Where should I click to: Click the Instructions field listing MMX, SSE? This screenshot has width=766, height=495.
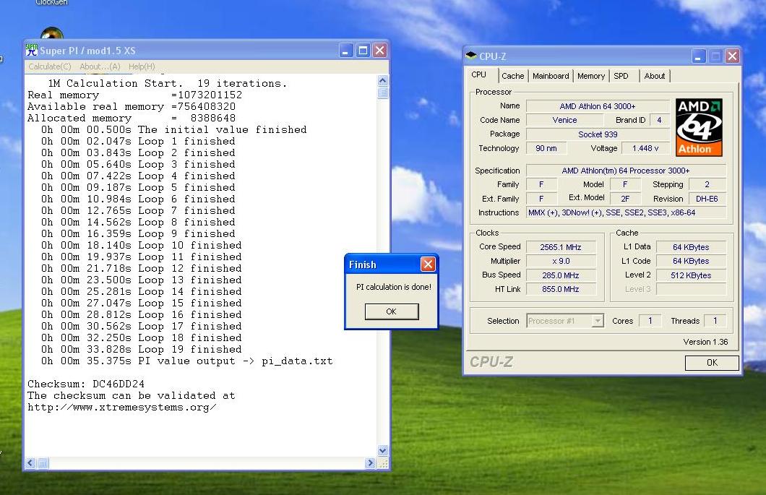pos(626,212)
